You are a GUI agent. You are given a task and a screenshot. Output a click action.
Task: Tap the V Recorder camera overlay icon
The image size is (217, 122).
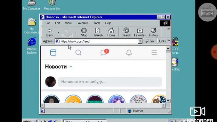(197, 111)
